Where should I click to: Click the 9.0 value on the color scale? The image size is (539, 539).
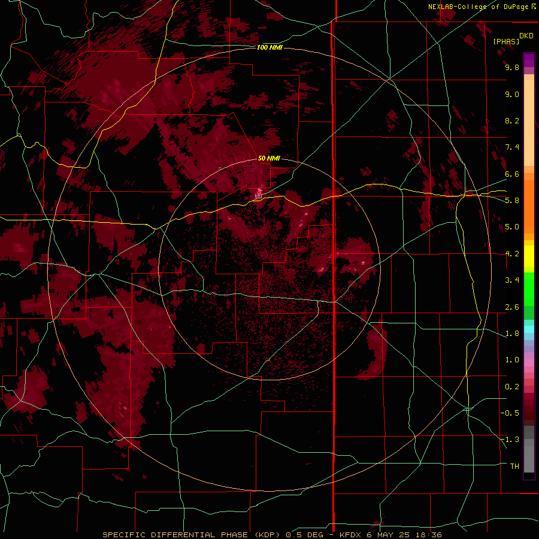[512, 94]
